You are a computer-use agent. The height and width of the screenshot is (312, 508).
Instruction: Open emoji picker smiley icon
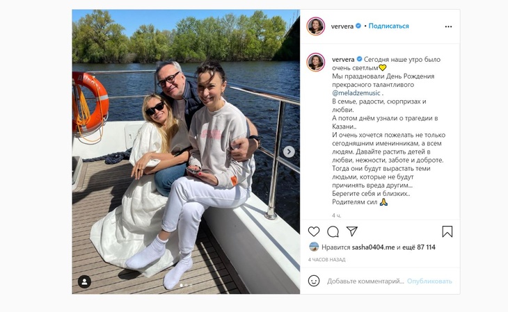coord(314,281)
